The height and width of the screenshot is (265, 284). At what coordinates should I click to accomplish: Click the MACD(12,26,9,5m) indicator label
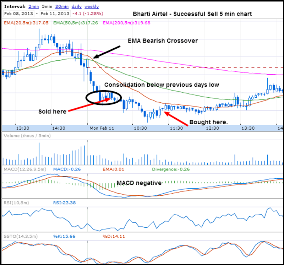pos(25,169)
